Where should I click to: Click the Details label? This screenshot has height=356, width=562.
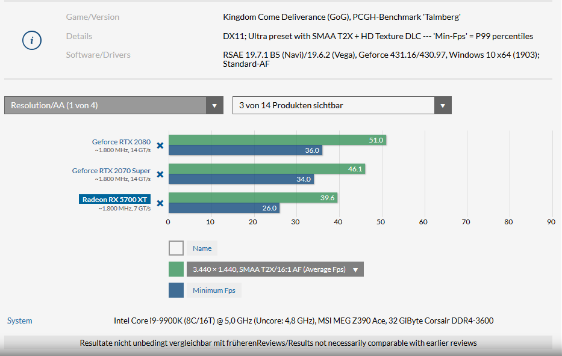79,36
